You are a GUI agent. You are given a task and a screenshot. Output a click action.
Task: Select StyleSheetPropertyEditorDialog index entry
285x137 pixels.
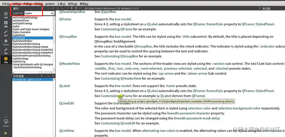tap(31, 56)
